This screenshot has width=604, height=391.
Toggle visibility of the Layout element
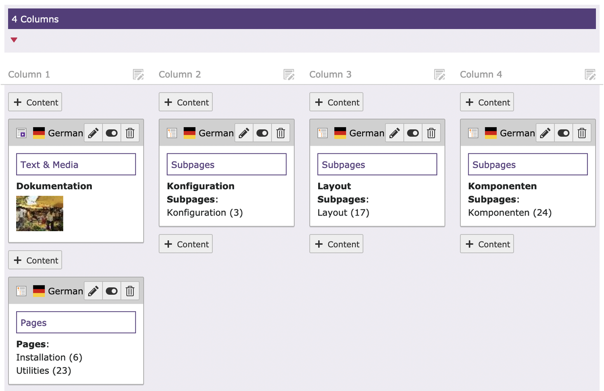click(x=413, y=133)
